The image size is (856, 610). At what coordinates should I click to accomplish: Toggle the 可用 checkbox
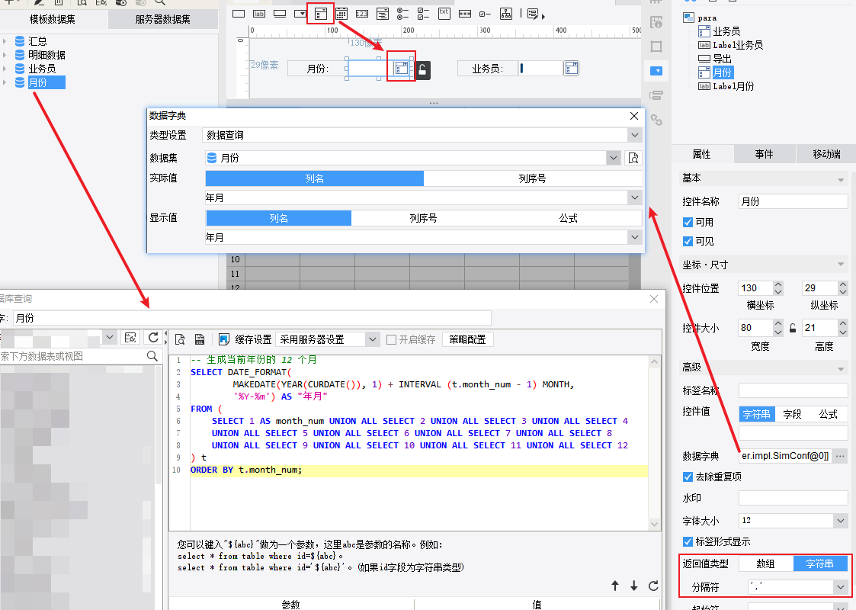[x=688, y=222]
